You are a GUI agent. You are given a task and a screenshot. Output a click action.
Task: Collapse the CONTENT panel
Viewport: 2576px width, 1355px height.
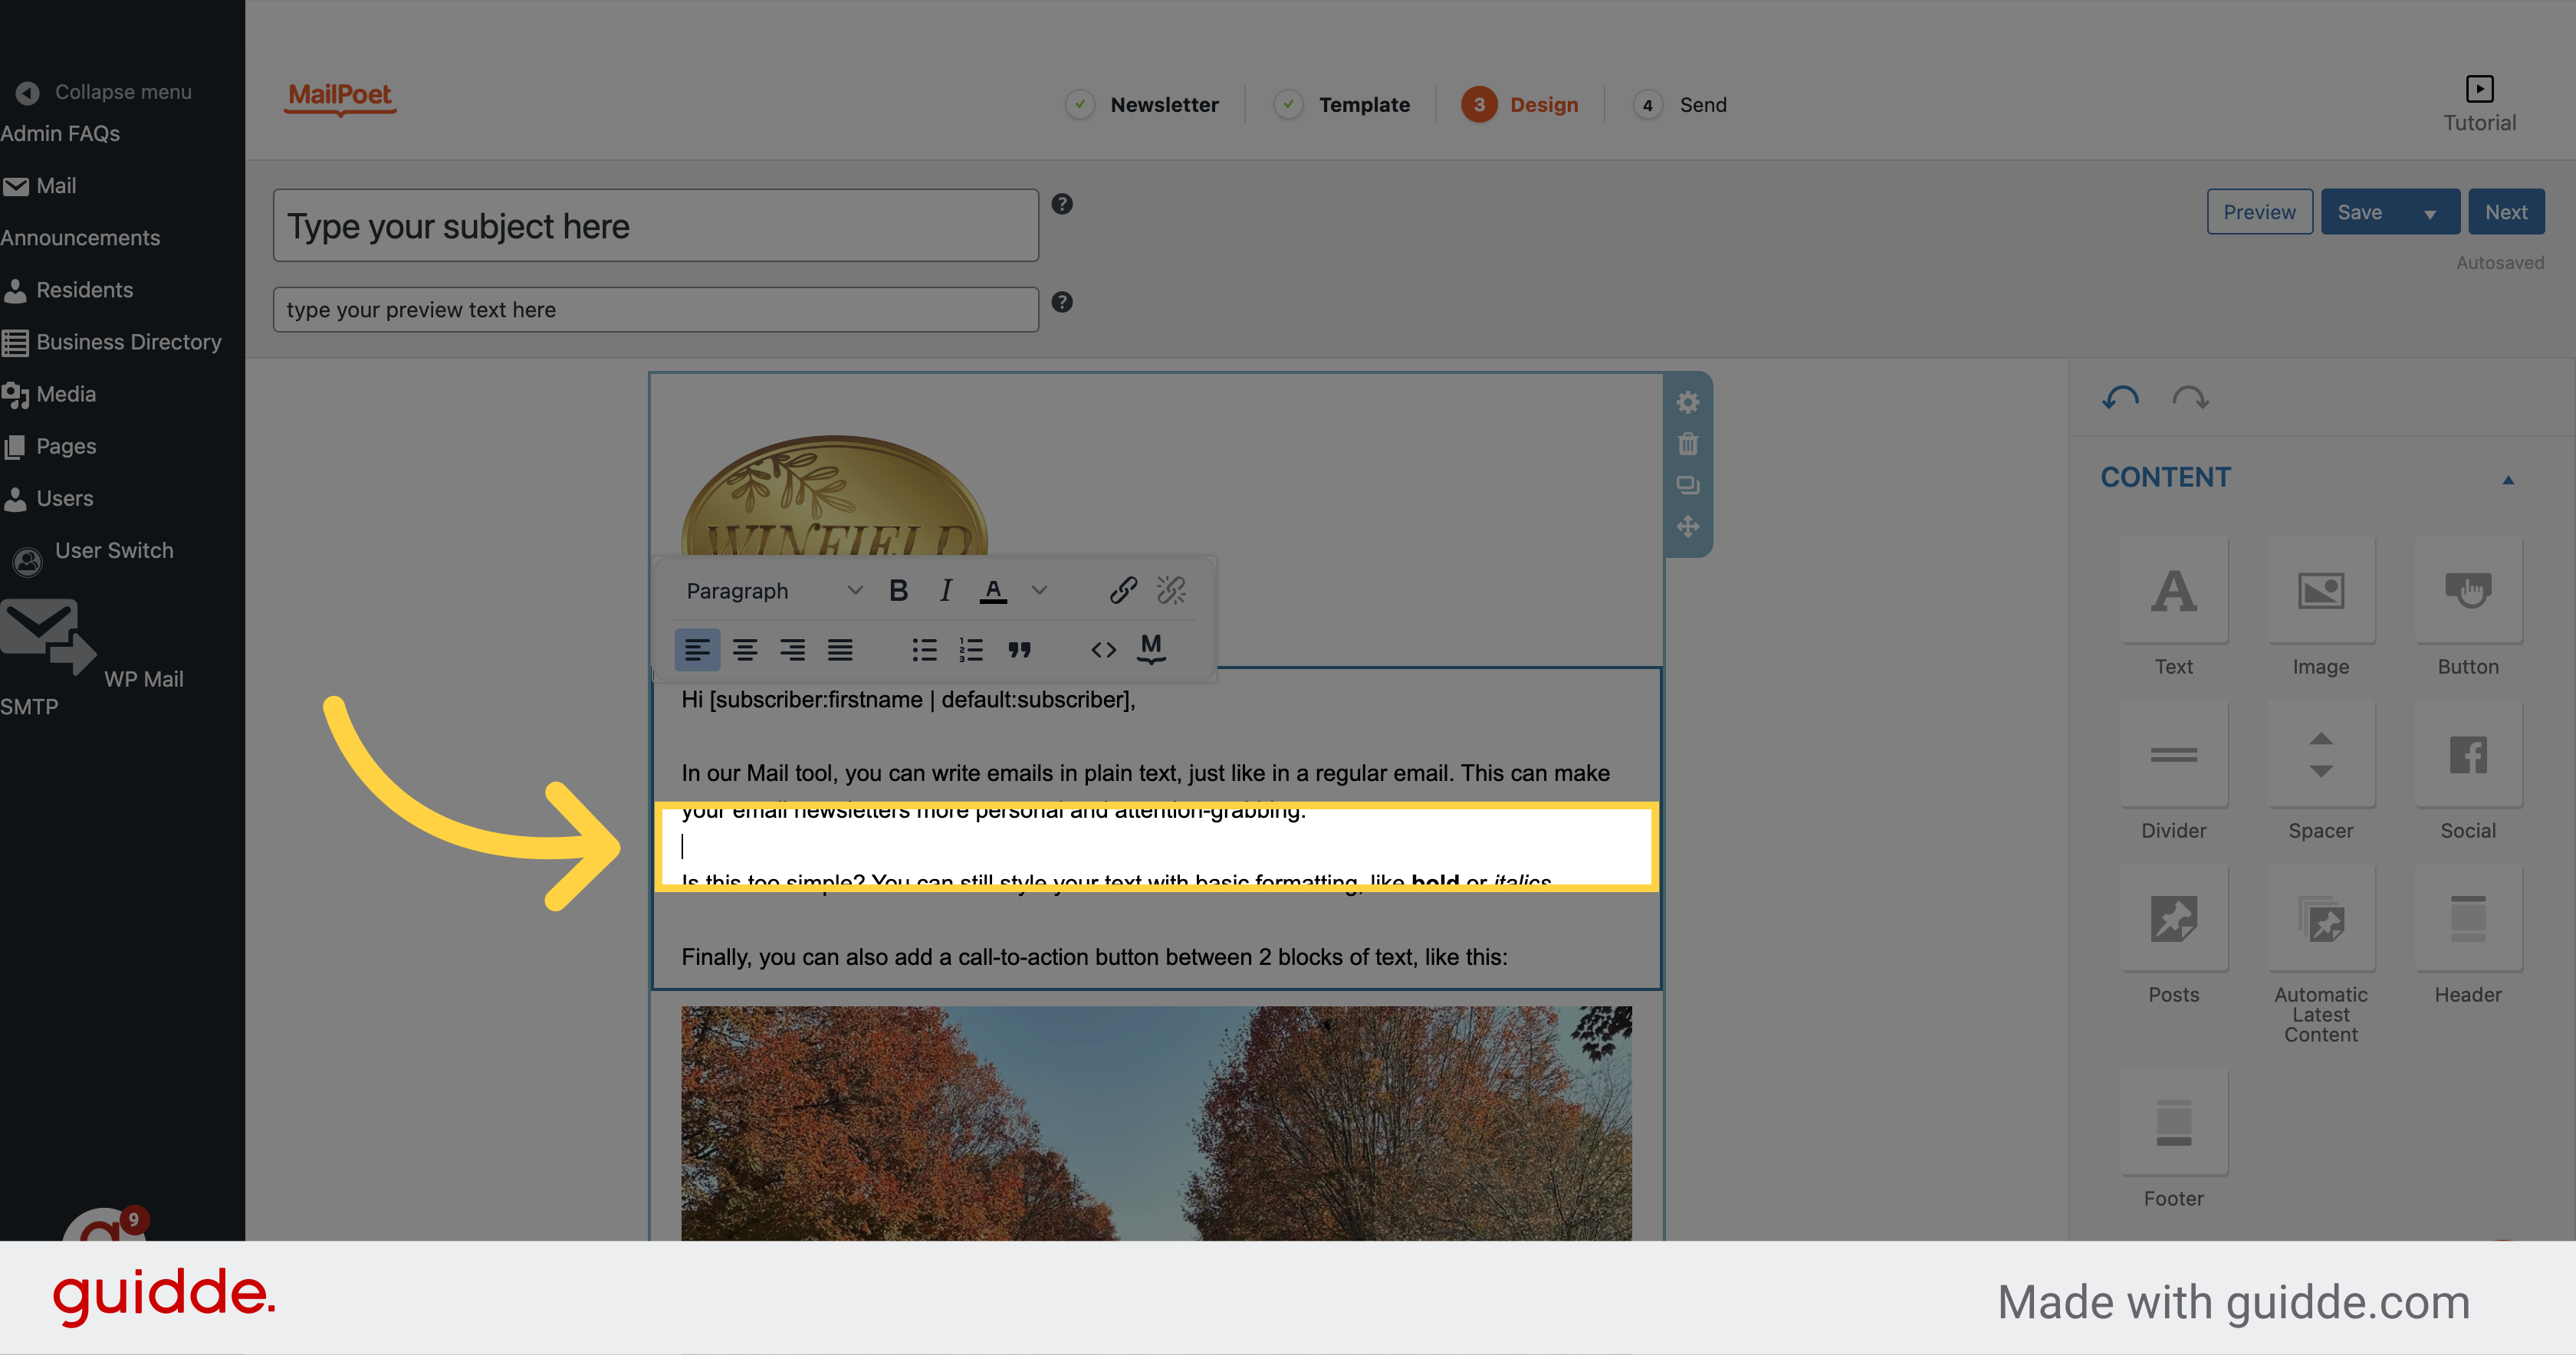pyautogui.click(x=2507, y=479)
